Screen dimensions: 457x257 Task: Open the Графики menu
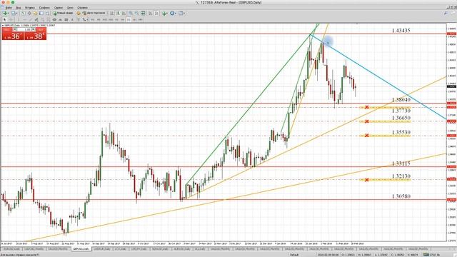point(44,8)
